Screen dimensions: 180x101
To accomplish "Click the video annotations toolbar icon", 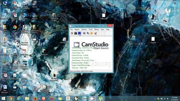I will (x=88, y=33).
